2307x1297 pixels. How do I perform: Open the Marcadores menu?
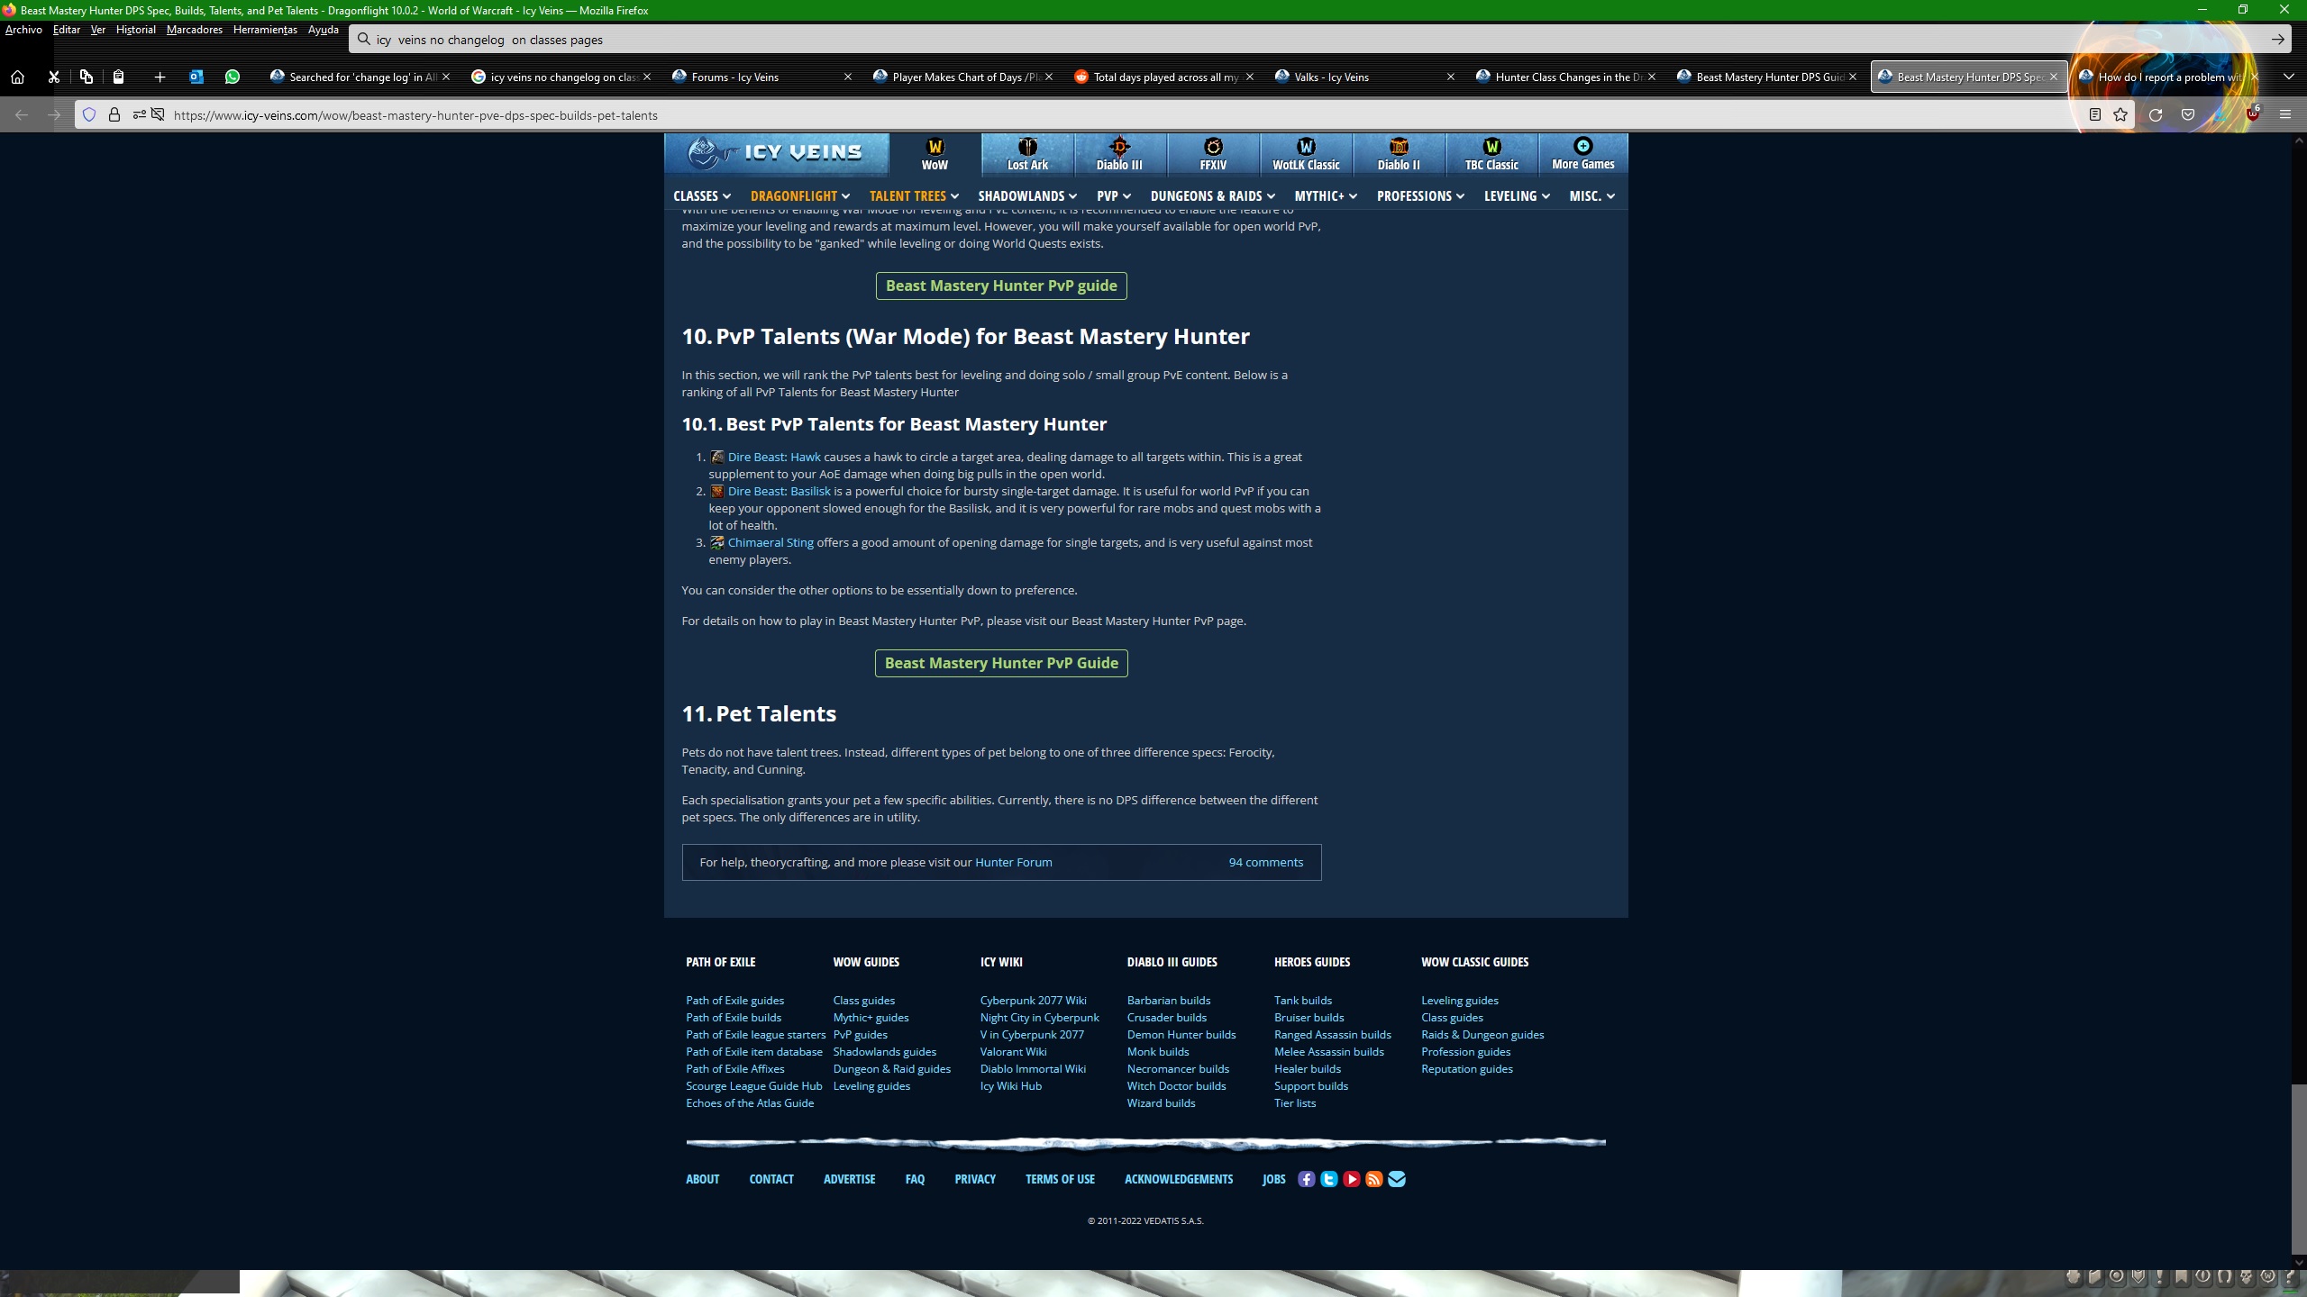tap(195, 30)
